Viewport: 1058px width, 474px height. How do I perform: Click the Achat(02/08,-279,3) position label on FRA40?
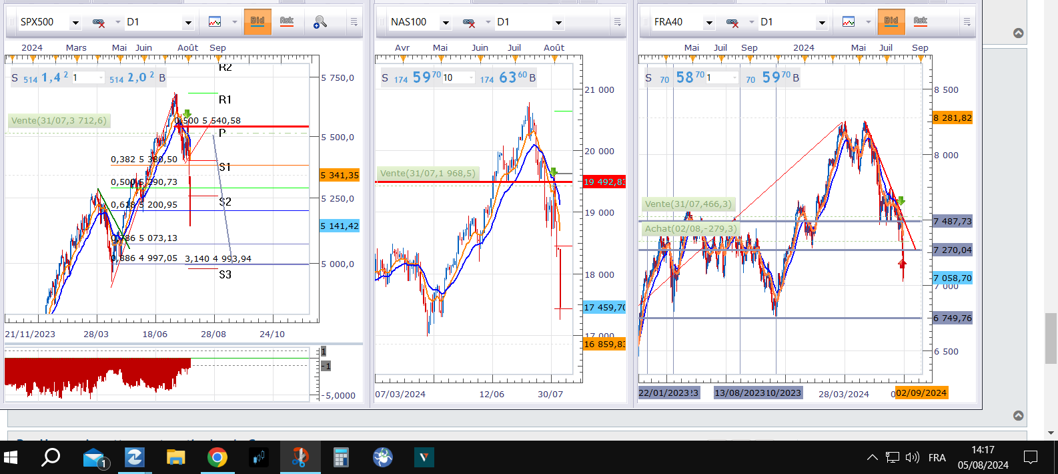click(690, 228)
